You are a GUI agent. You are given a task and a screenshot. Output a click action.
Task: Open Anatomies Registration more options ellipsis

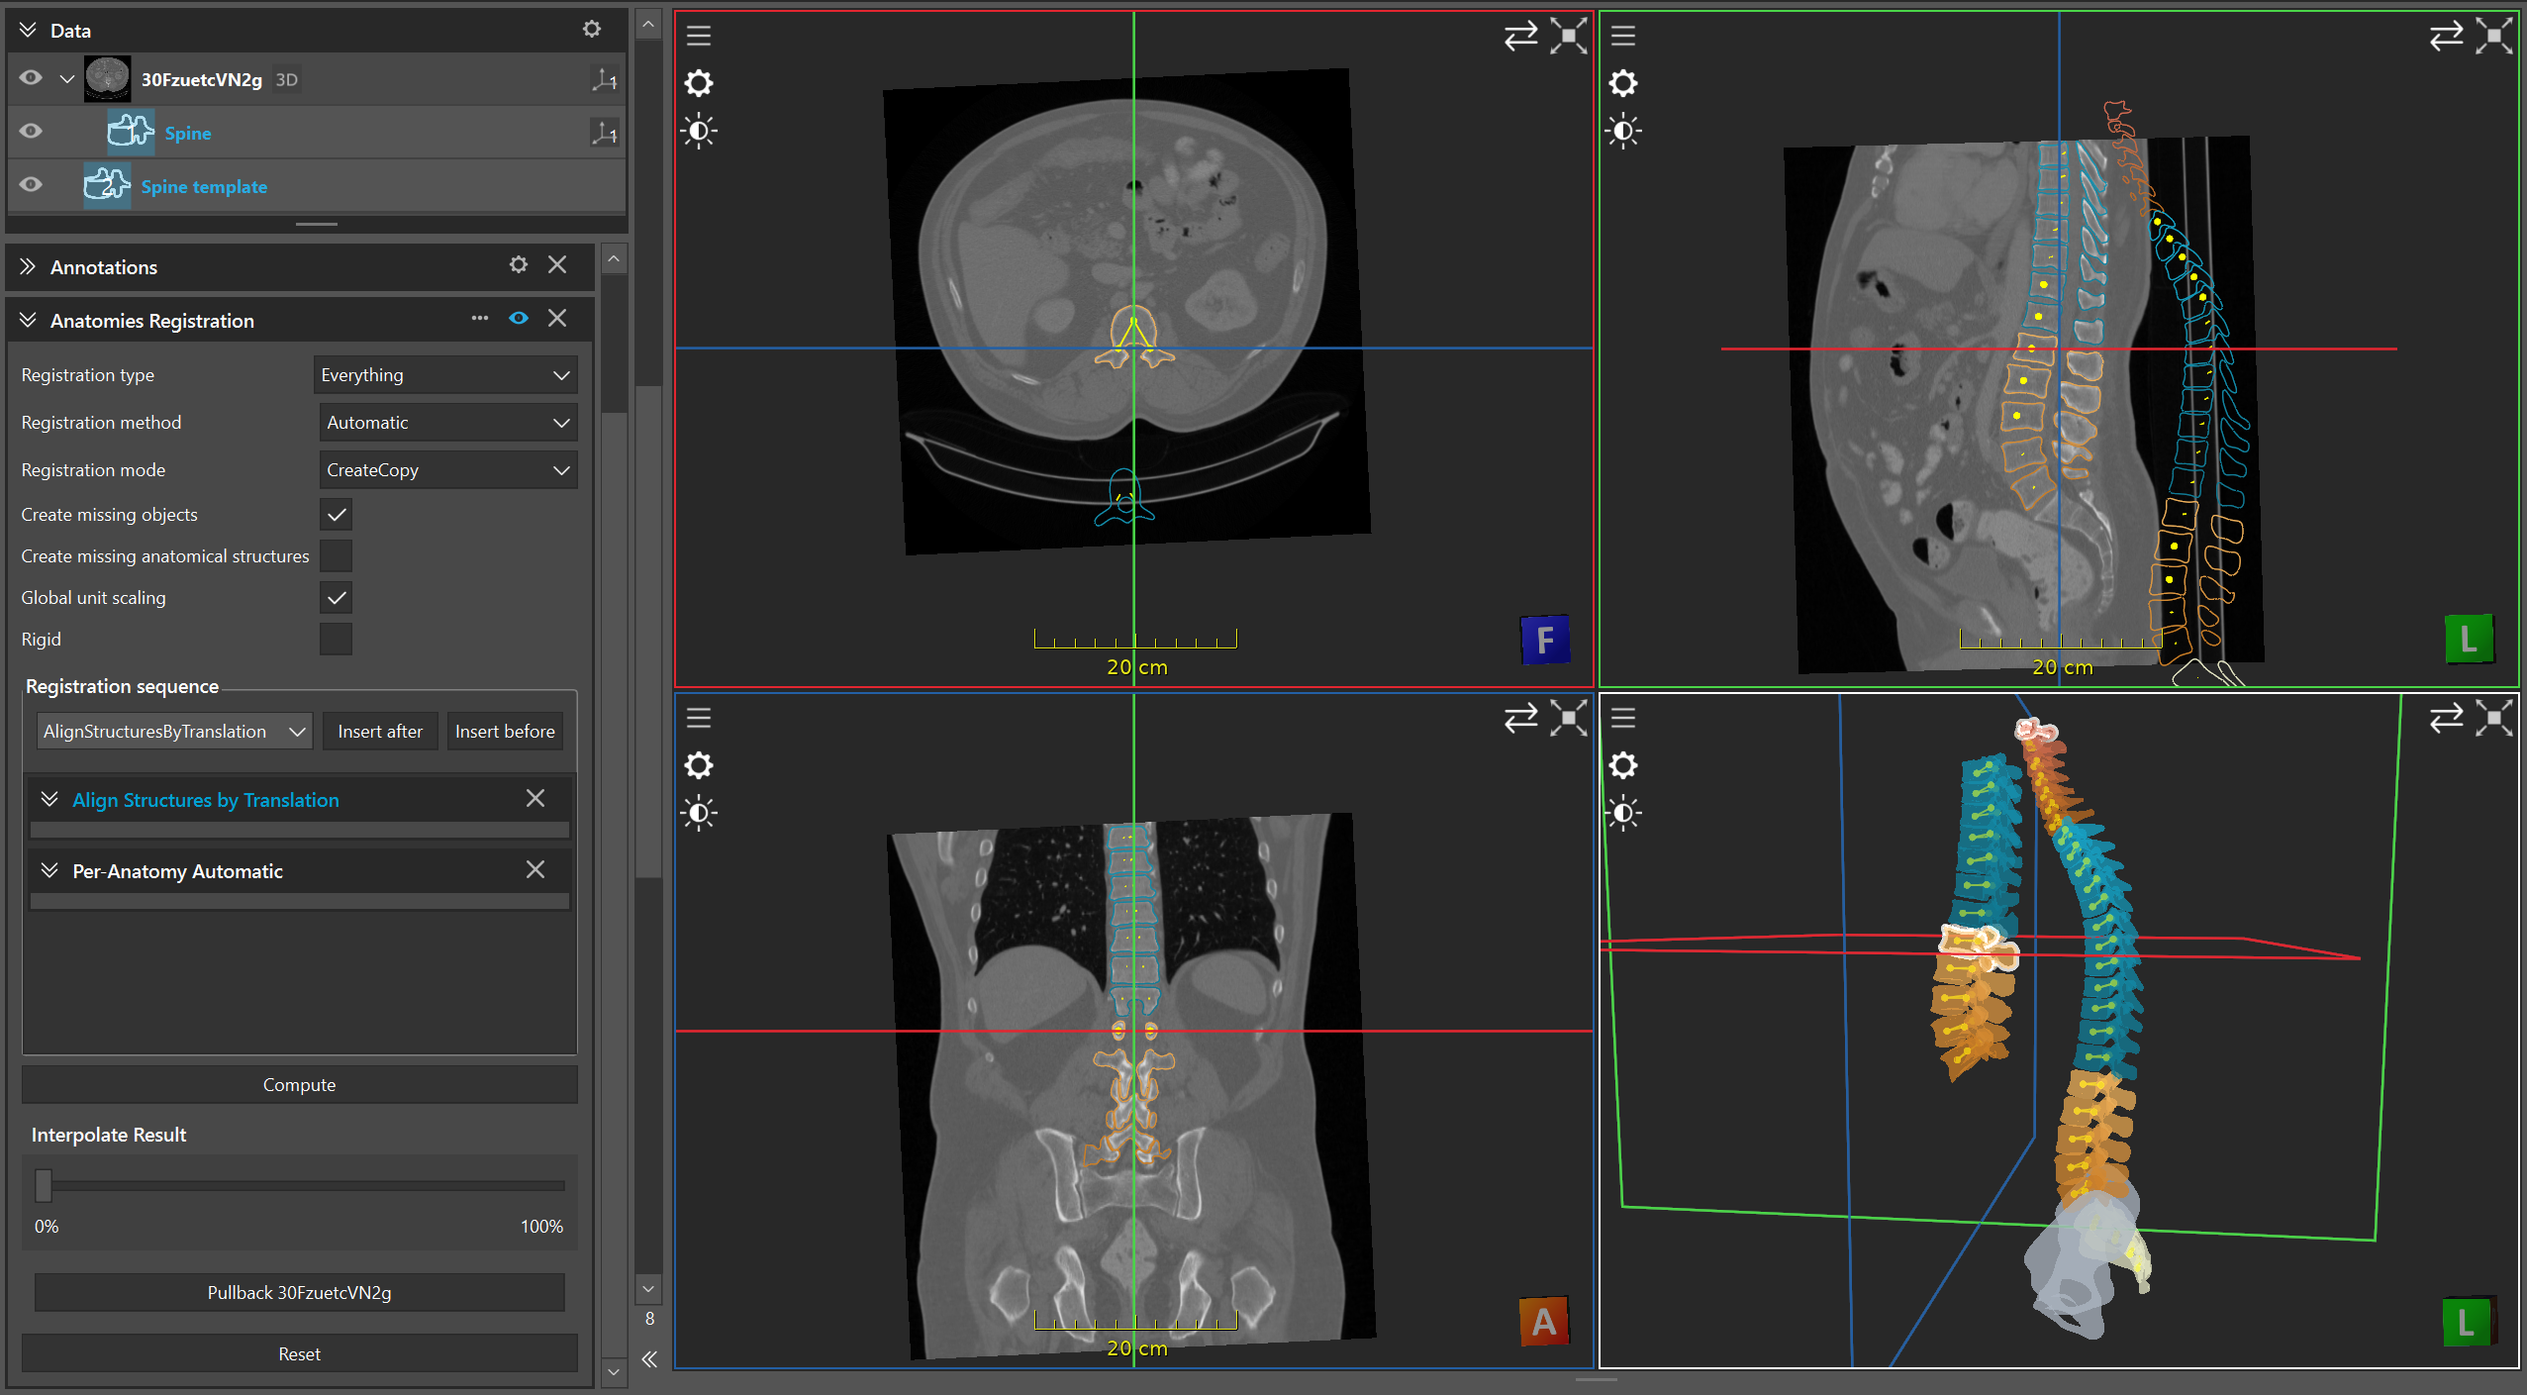tap(480, 319)
